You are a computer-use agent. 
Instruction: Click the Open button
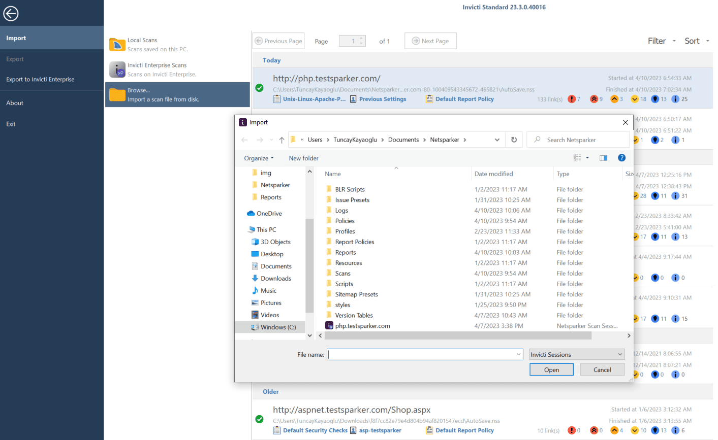551,369
